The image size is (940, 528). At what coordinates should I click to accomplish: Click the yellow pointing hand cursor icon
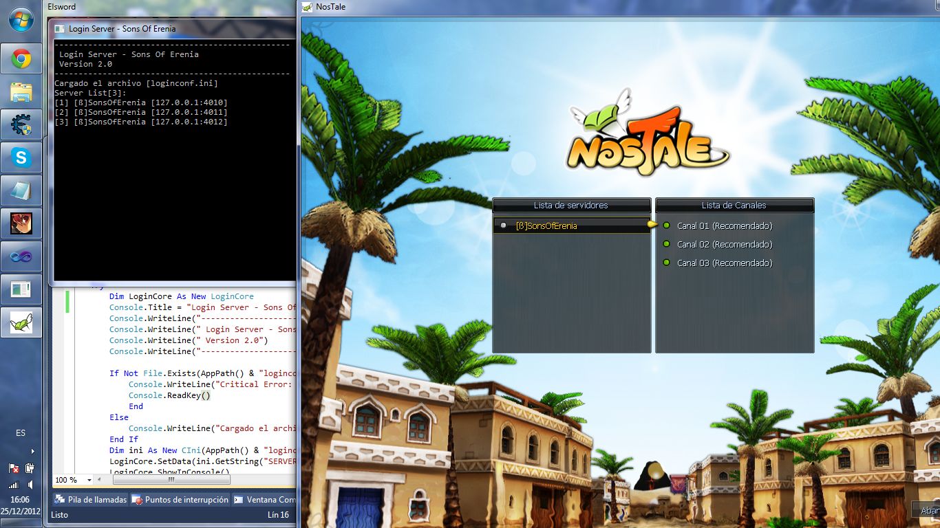point(652,224)
